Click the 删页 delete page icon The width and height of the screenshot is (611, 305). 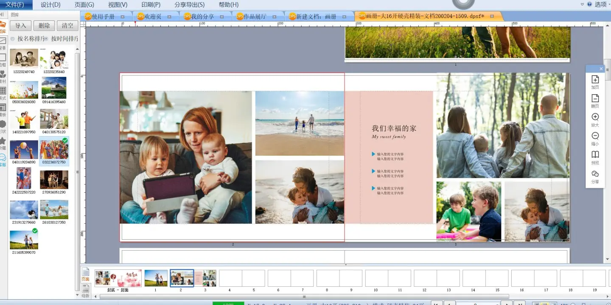tap(595, 98)
